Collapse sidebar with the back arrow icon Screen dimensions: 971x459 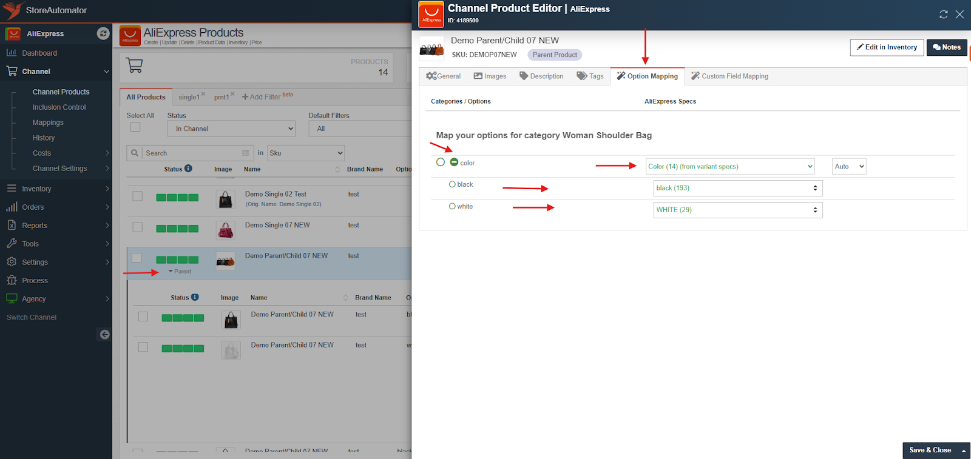pyautogui.click(x=104, y=335)
